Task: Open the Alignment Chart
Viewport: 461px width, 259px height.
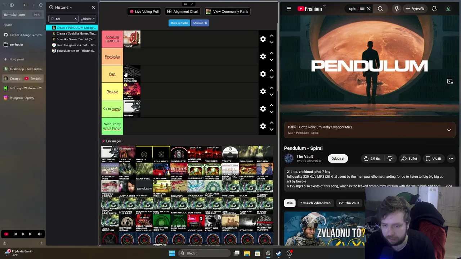Action: (183, 12)
